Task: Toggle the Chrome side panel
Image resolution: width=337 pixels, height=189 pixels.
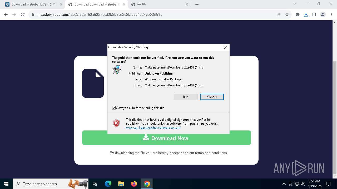Action: pos(314,14)
